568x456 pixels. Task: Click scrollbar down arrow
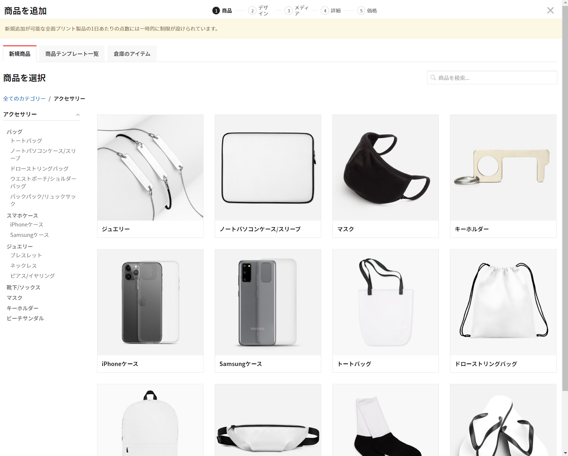pyautogui.click(x=565, y=453)
